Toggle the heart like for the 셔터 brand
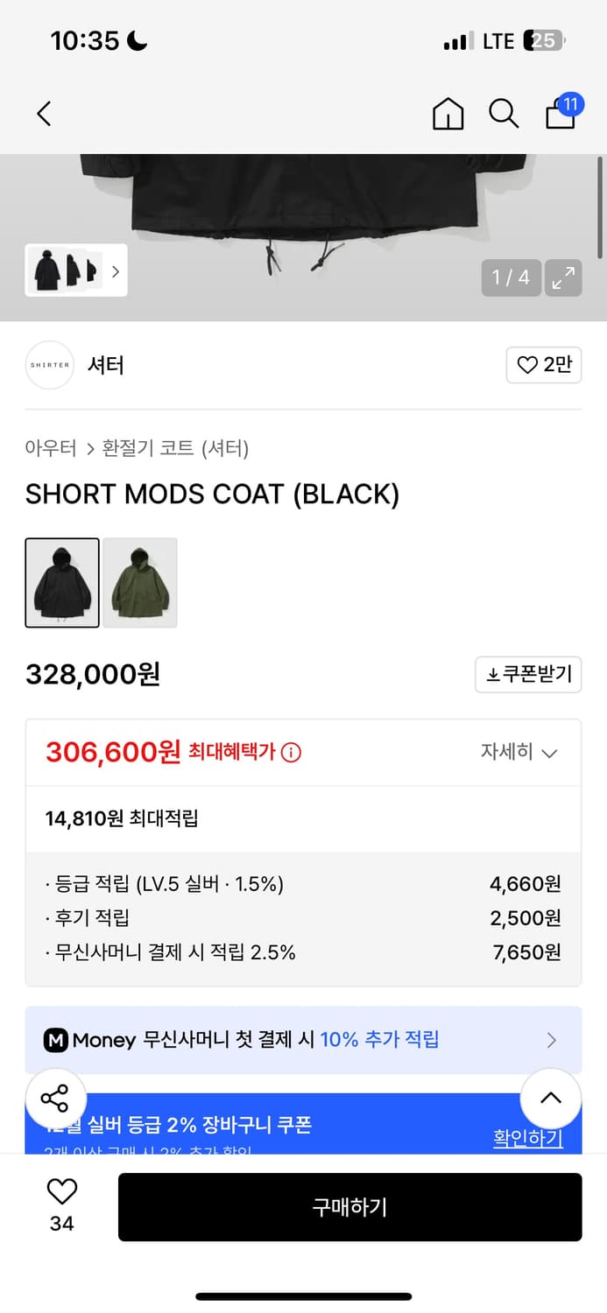Viewport: 607px width, 1313px height. pyautogui.click(x=543, y=365)
